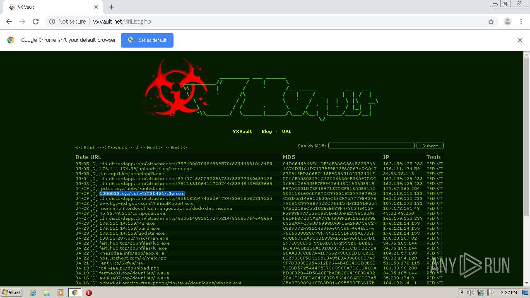This screenshot has width=530, height=298.
Task: Focus the Search MD5 input field
Action: click(371, 146)
